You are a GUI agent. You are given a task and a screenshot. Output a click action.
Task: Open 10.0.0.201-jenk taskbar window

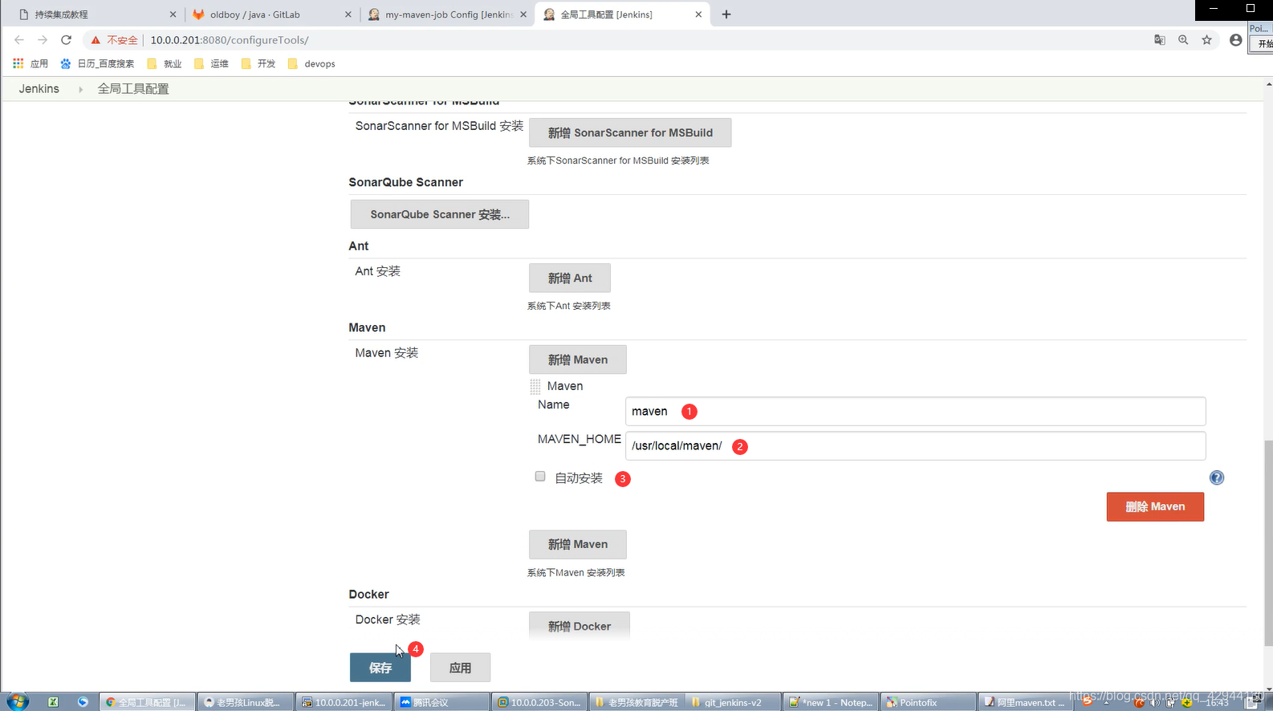point(344,702)
